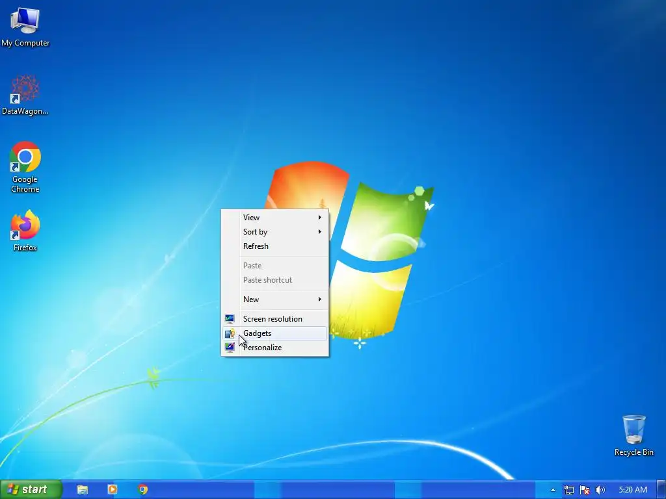Click the Show desktop button
Image resolution: width=666 pixels, height=499 pixels.
point(661,490)
